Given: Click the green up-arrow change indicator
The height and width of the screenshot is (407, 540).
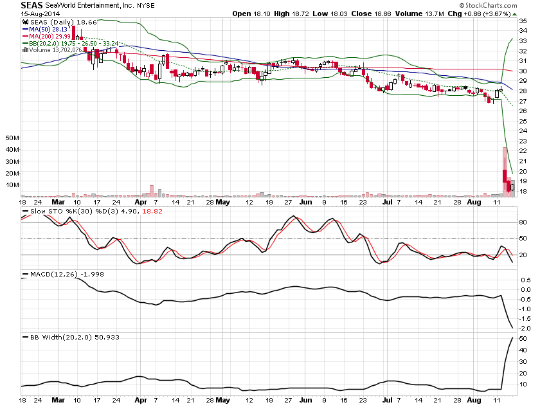Looking at the screenshot, I should [x=514, y=14].
